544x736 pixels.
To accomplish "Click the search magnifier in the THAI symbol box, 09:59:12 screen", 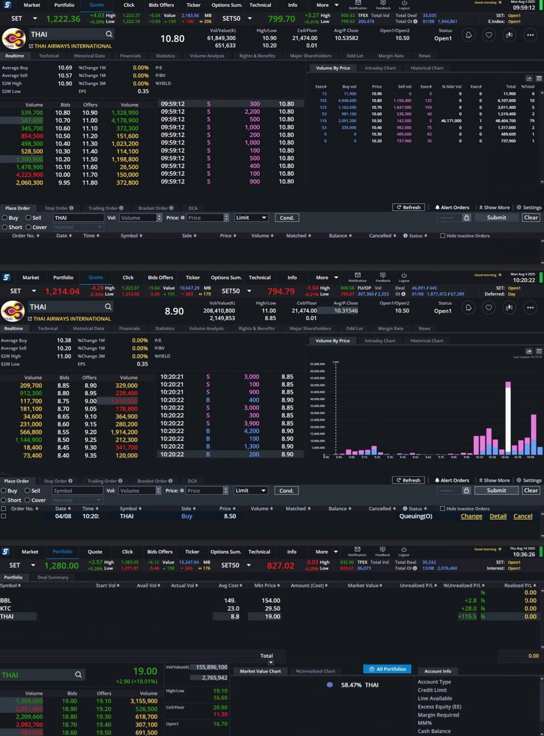I will coord(109,34).
